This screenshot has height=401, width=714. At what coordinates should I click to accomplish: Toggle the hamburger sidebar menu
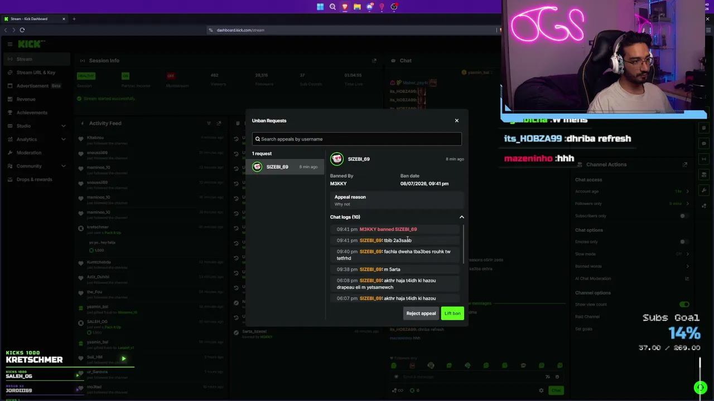[10, 44]
